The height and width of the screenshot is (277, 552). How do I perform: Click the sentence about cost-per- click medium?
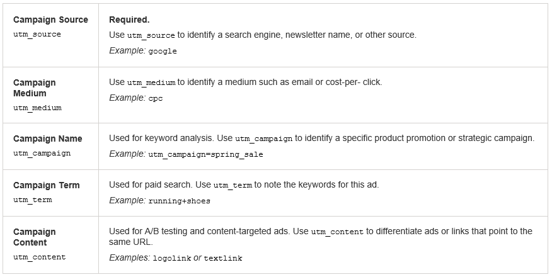[245, 82]
